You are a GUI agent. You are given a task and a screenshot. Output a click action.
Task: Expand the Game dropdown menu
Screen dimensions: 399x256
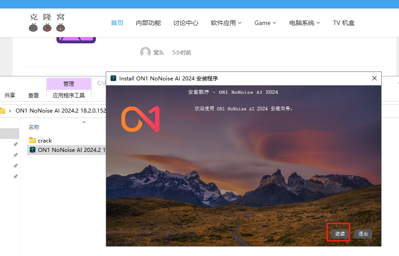(x=265, y=23)
